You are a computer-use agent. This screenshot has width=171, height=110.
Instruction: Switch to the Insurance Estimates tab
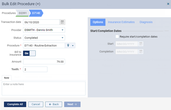click(121, 22)
